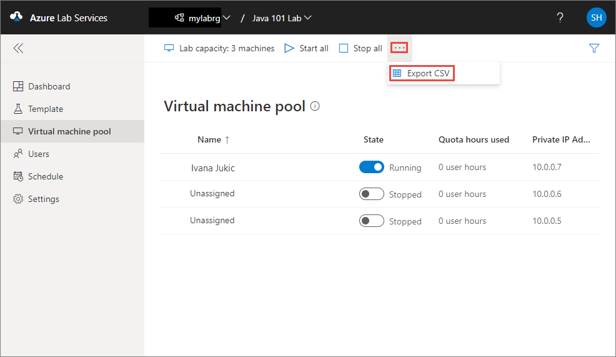Click the Dashboard grid icon
616x357 pixels.
[18, 86]
